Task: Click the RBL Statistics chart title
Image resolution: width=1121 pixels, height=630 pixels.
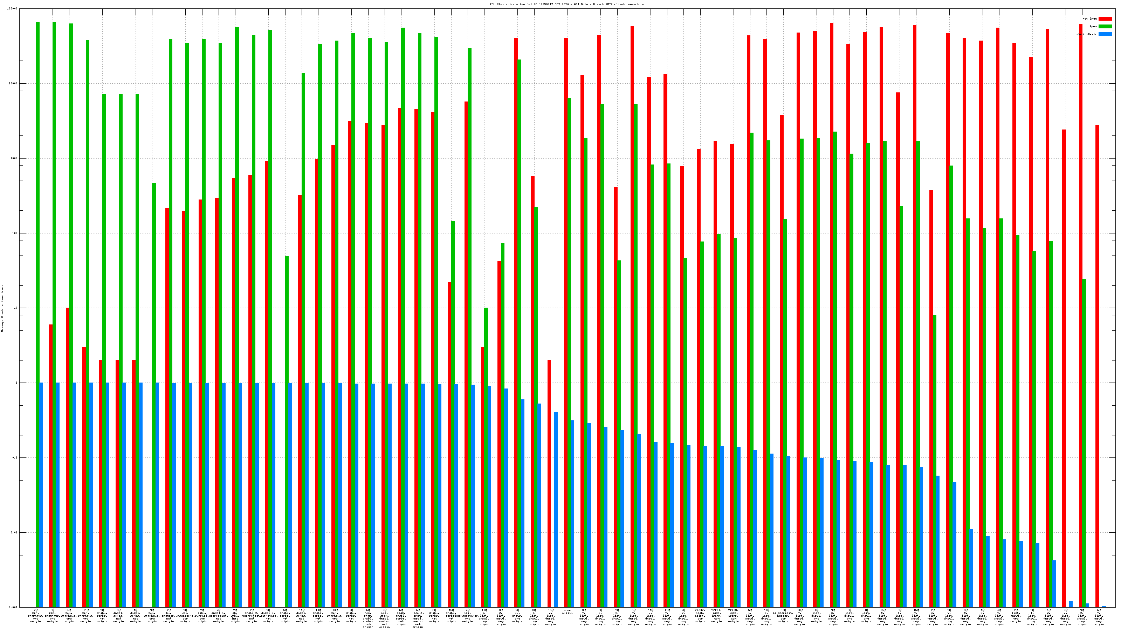Action: [566, 4]
